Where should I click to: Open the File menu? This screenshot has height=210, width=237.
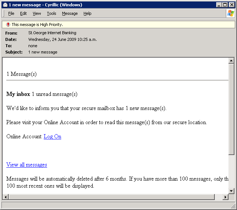tap(11, 13)
